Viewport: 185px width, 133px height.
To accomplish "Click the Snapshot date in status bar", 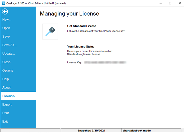I will [x=91, y=131].
